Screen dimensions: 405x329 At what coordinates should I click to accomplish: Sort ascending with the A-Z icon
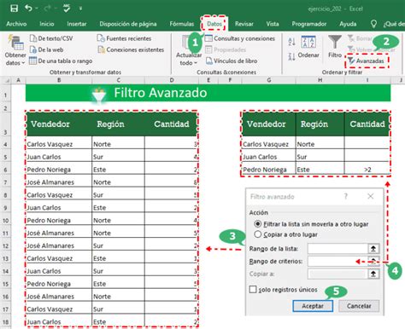291,42
